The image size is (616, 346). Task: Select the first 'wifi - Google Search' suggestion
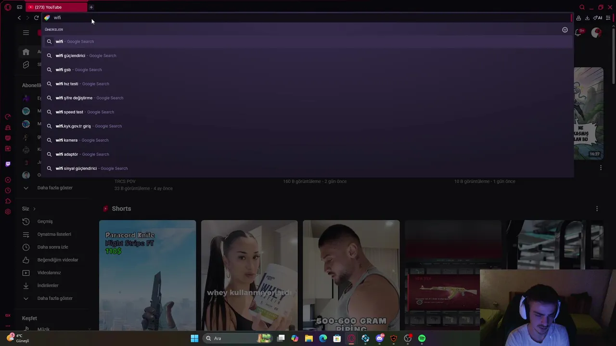[308, 41]
